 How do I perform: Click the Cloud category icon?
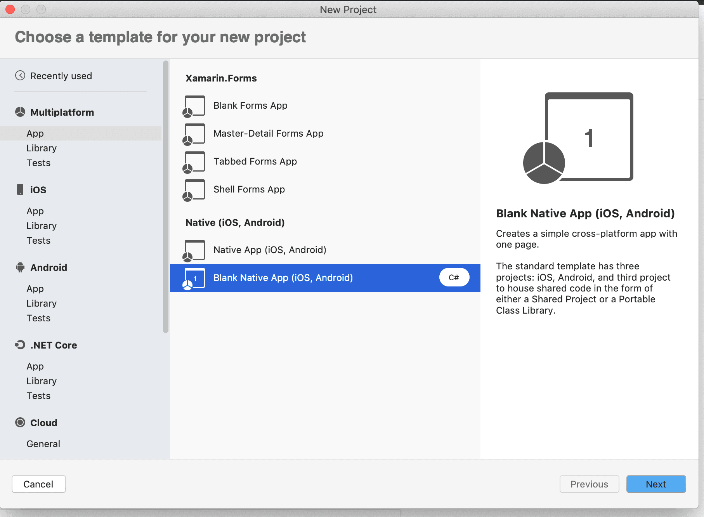coord(20,423)
